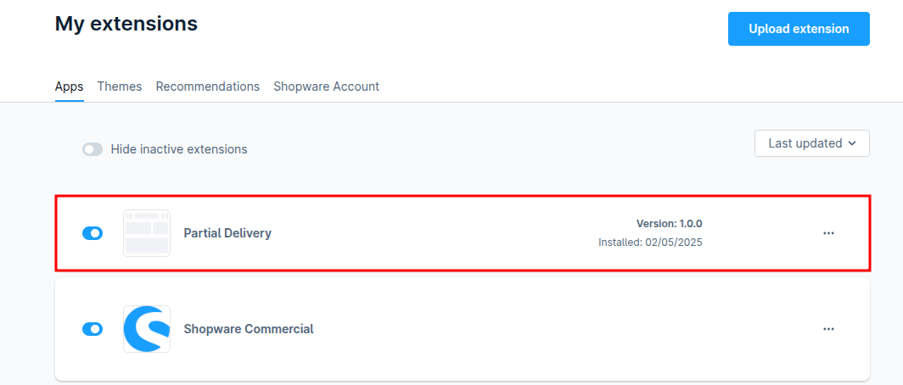Click the Shopware Commercial extension name
This screenshot has width=903, height=385.
pyautogui.click(x=249, y=329)
